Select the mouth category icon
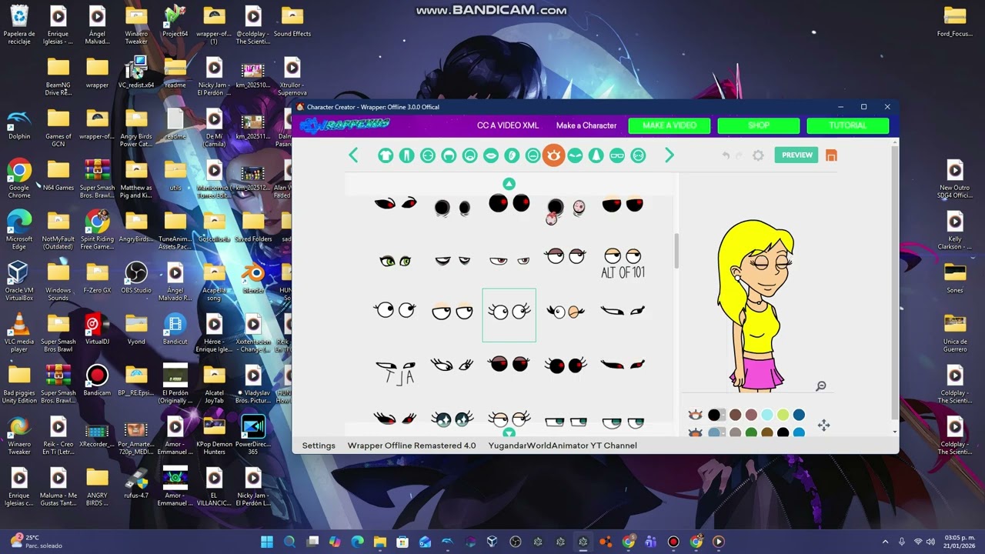Viewport: 985px width, 554px height. point(490,155)
